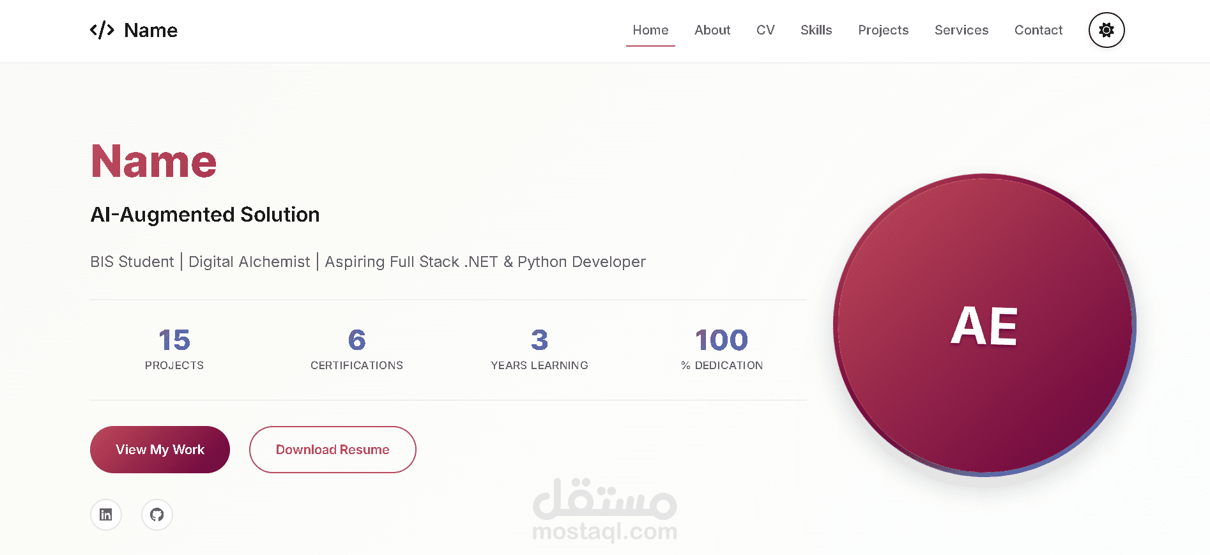Click the Name brand text in header
1210x555 pixels.
pyautogui.click(x=151, y=30)
